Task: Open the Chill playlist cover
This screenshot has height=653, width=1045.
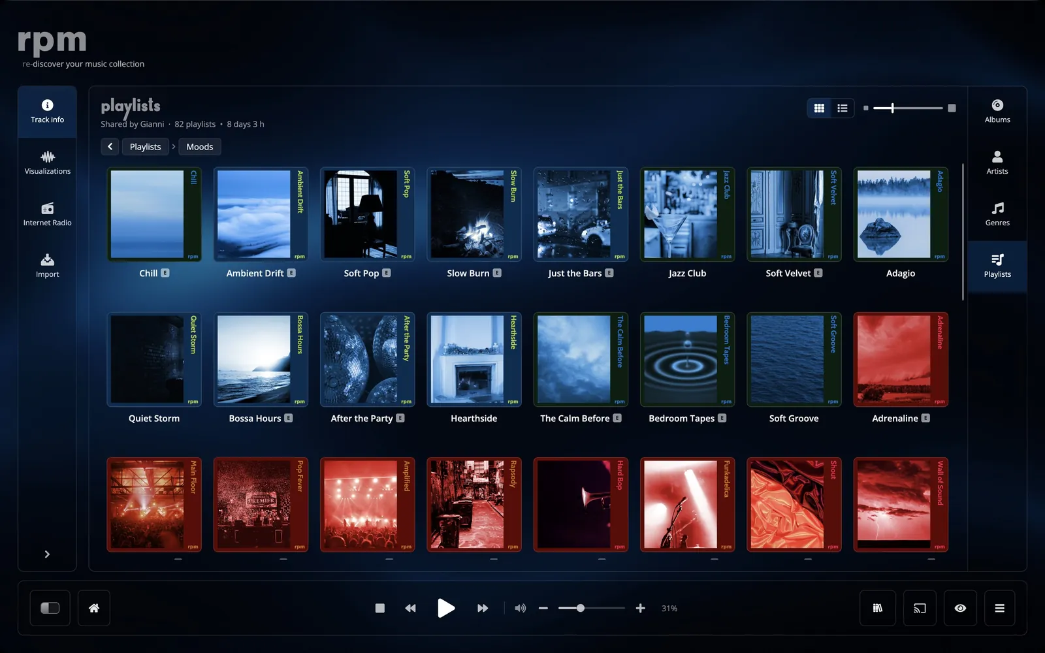Action: [154, 214]
